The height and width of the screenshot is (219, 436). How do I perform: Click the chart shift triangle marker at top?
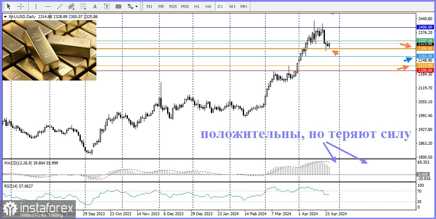(333, 14)
